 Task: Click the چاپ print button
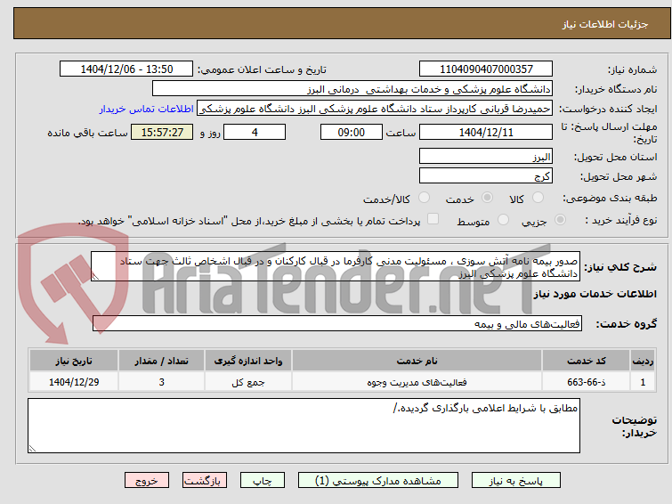pyautogui.click(x=263, y=481)
